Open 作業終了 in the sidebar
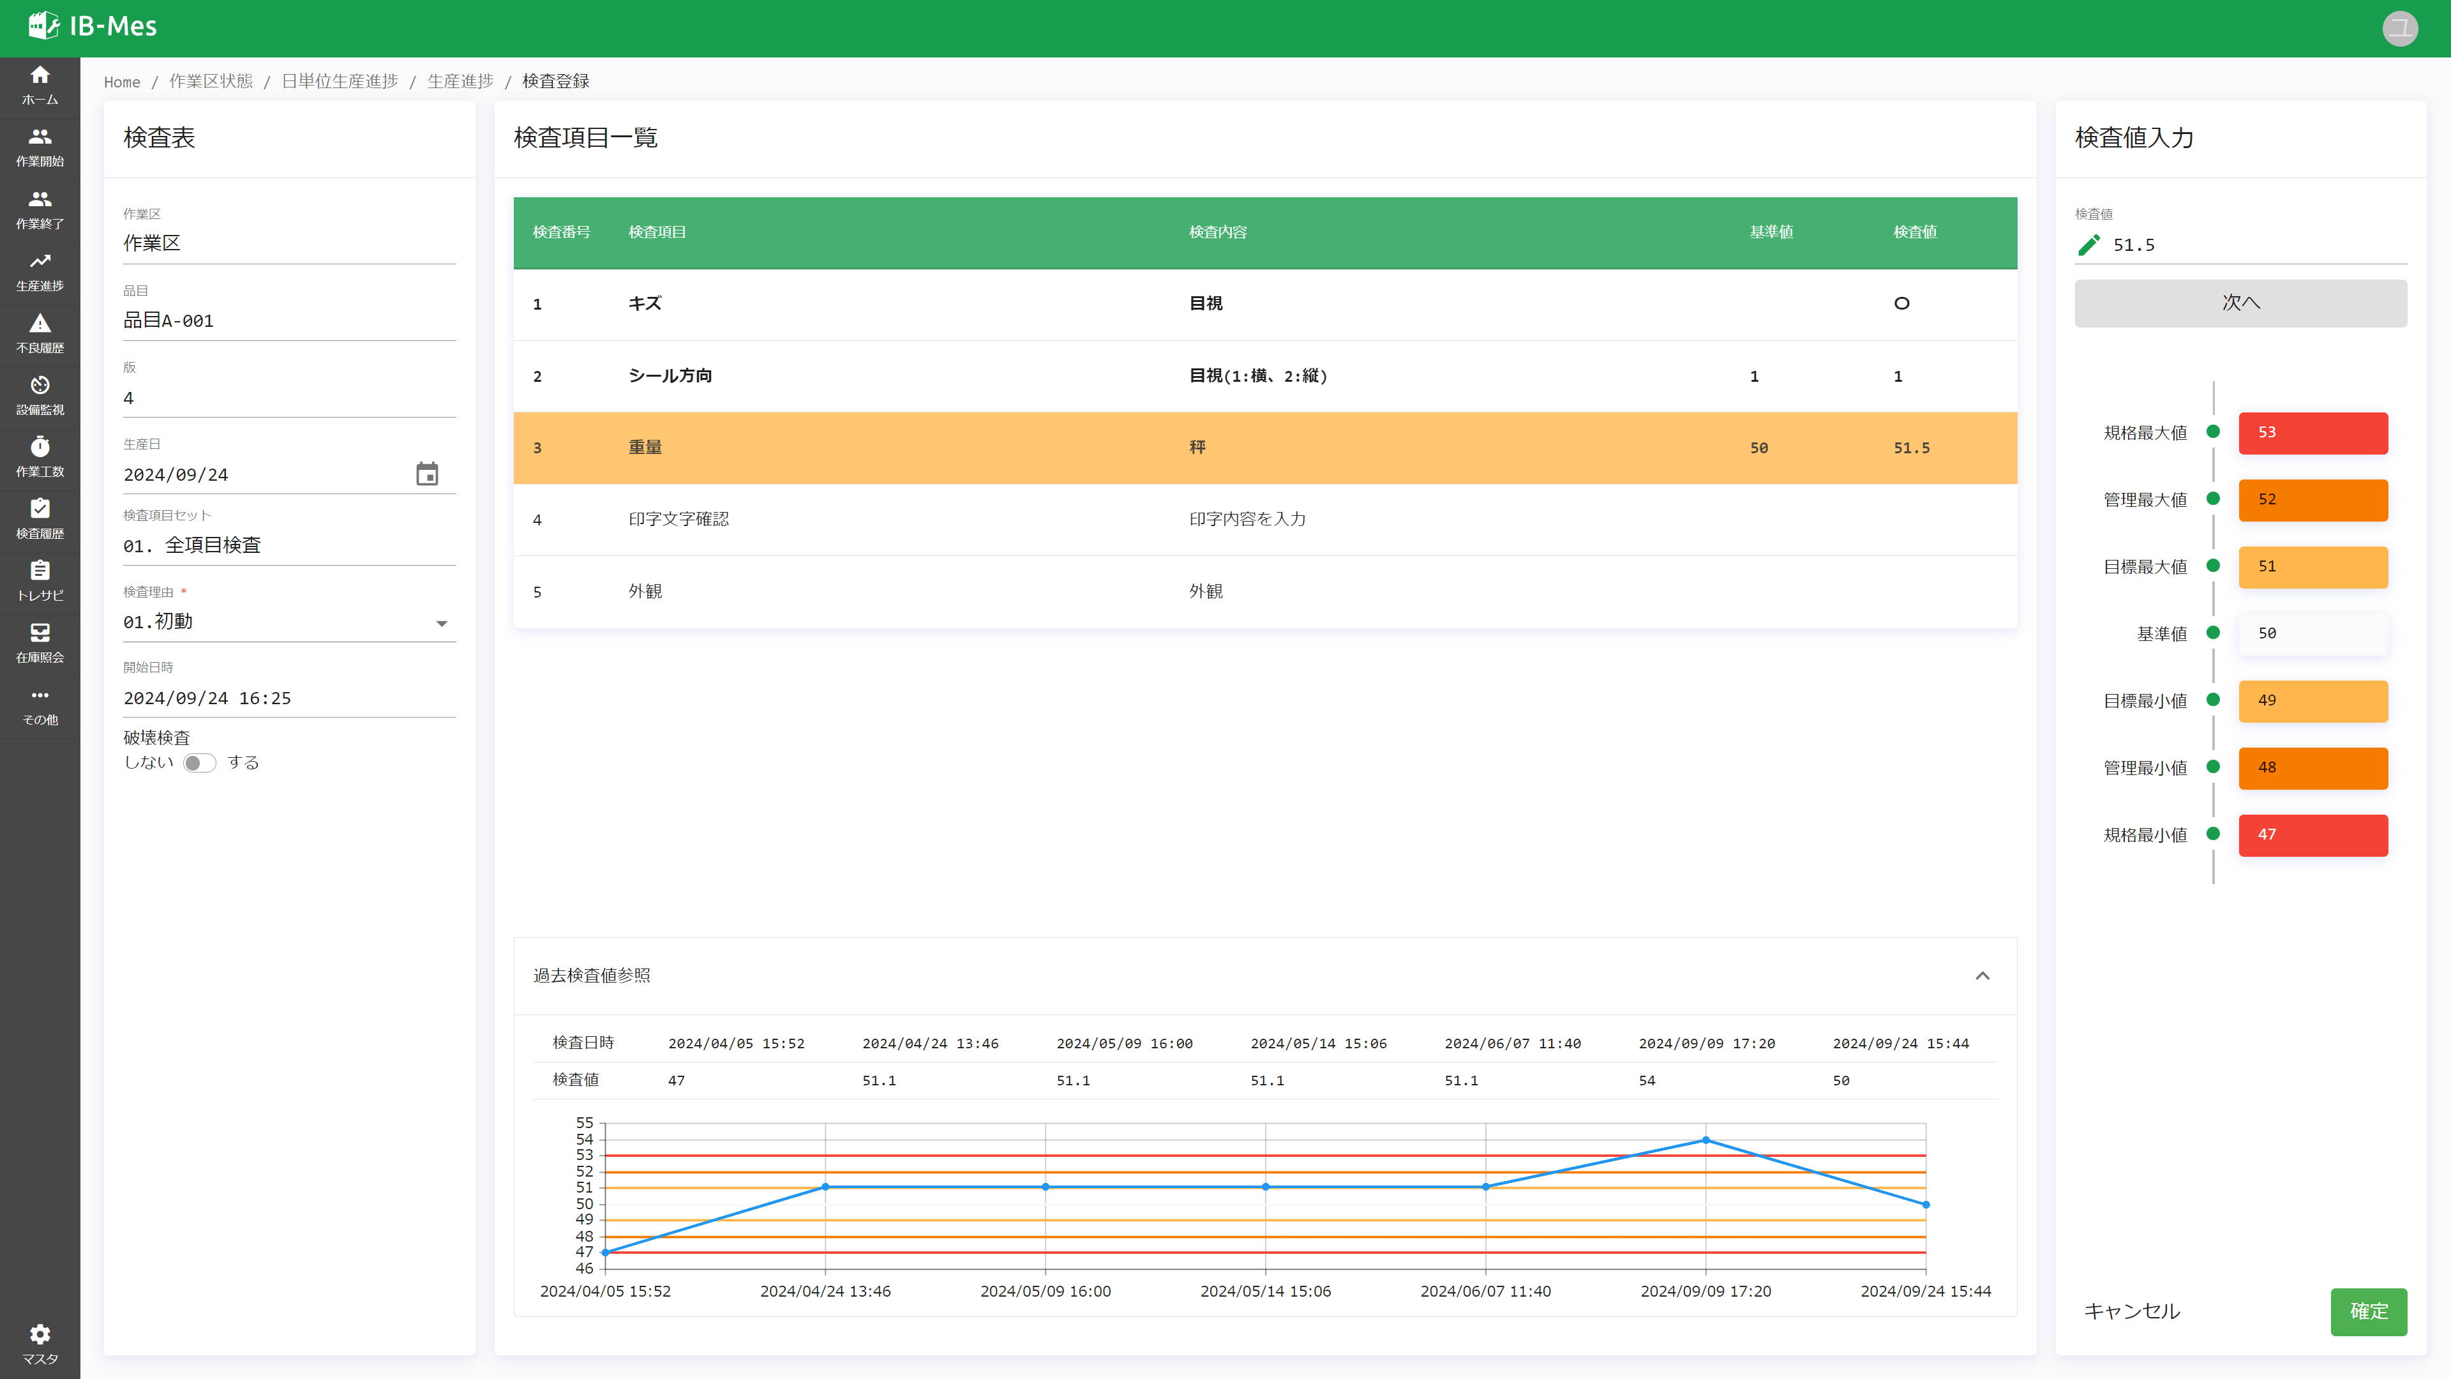 [40, 210]
